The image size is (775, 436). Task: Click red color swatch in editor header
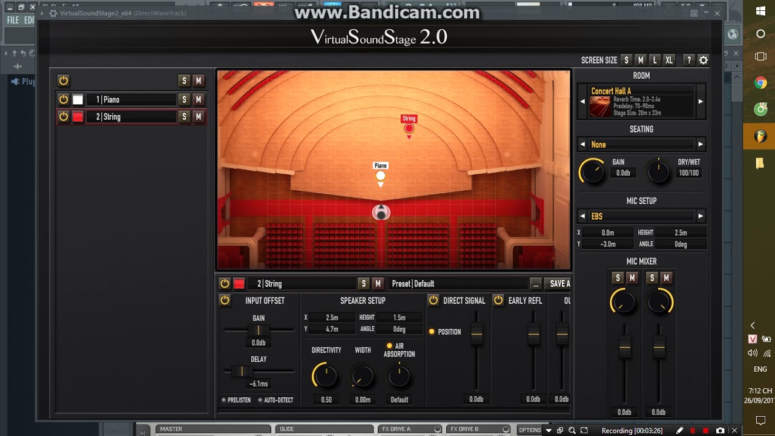point(239,283)
